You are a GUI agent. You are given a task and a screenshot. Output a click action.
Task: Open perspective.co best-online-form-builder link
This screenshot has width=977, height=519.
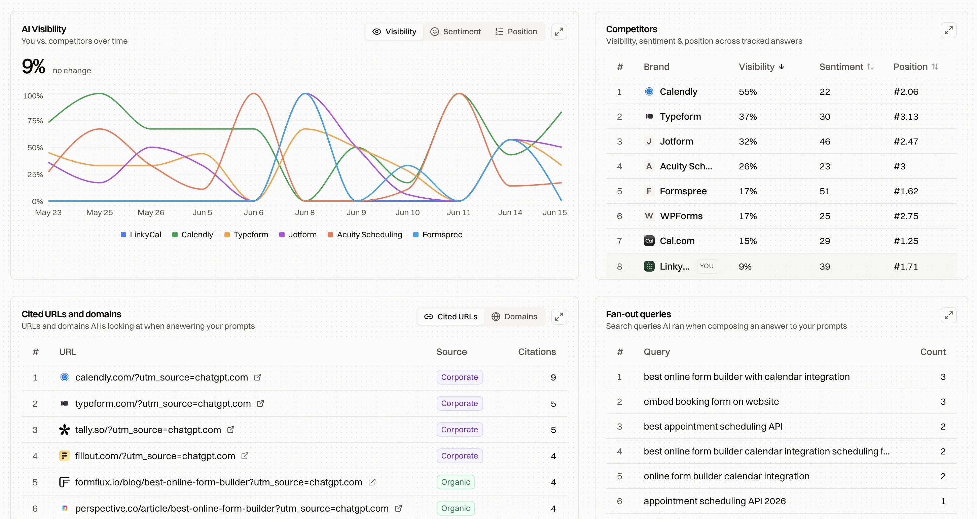[232, 508]
